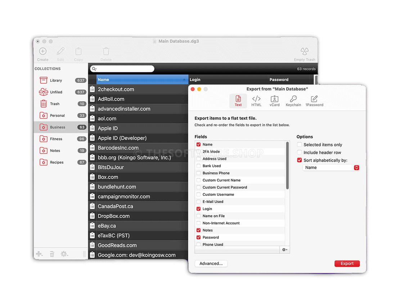Image resolution: width=396 pixels, height=306 pixels.
Task: Select the advancedinstaller.com record
Action: 138,109
